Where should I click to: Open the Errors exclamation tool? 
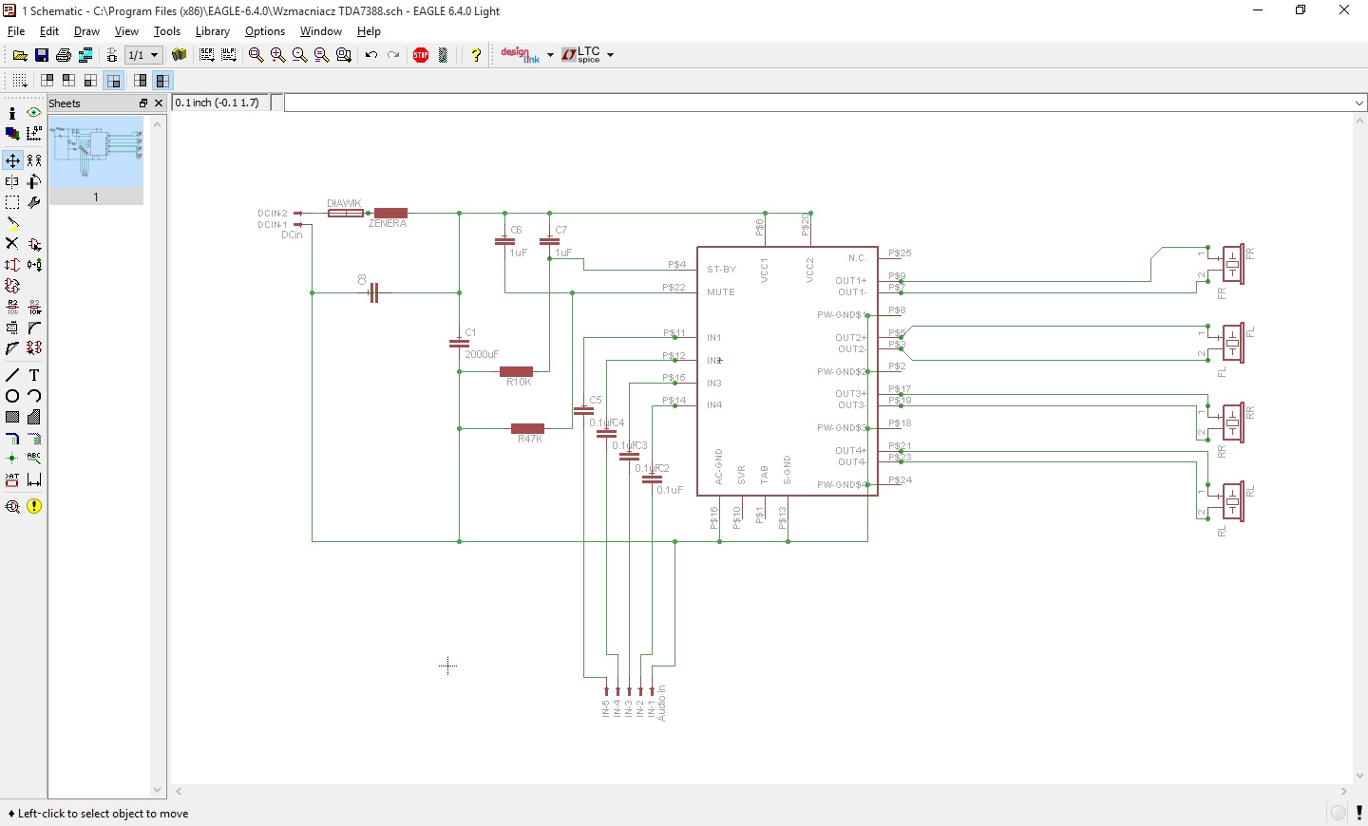(x=34, y=506)
